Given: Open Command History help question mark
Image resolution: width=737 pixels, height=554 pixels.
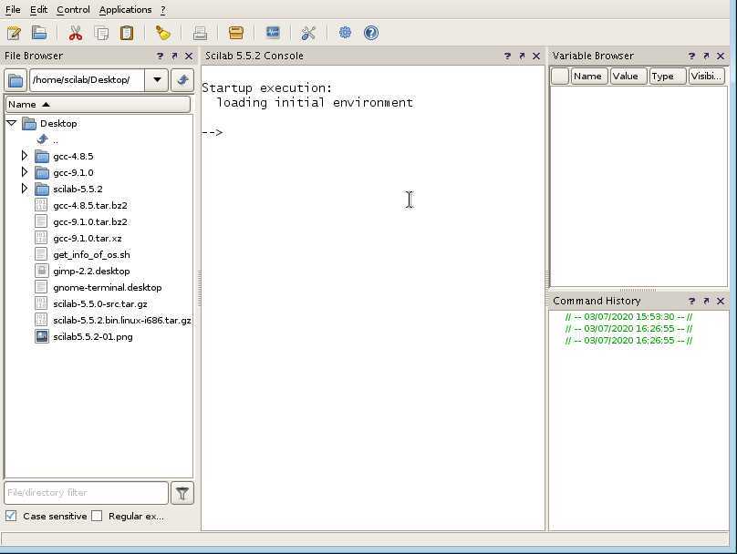Looking at the screenshot, I should click(691, 301).
